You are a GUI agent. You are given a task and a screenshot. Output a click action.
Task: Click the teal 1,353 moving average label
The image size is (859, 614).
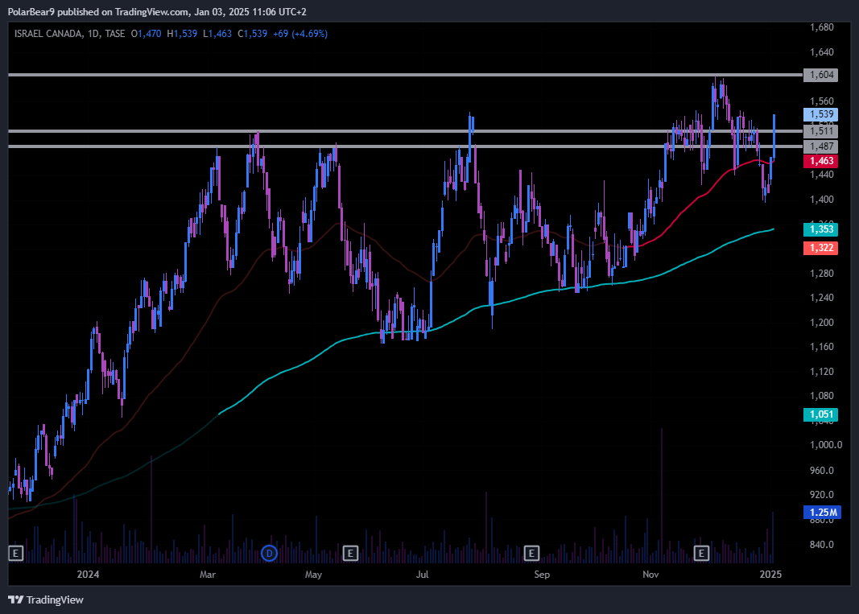pos(820,229)
